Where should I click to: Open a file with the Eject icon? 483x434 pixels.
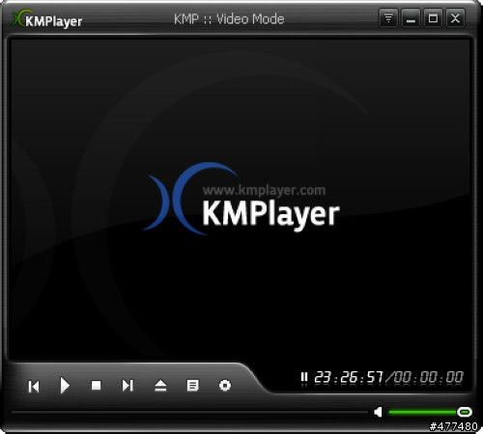point(160,385)
